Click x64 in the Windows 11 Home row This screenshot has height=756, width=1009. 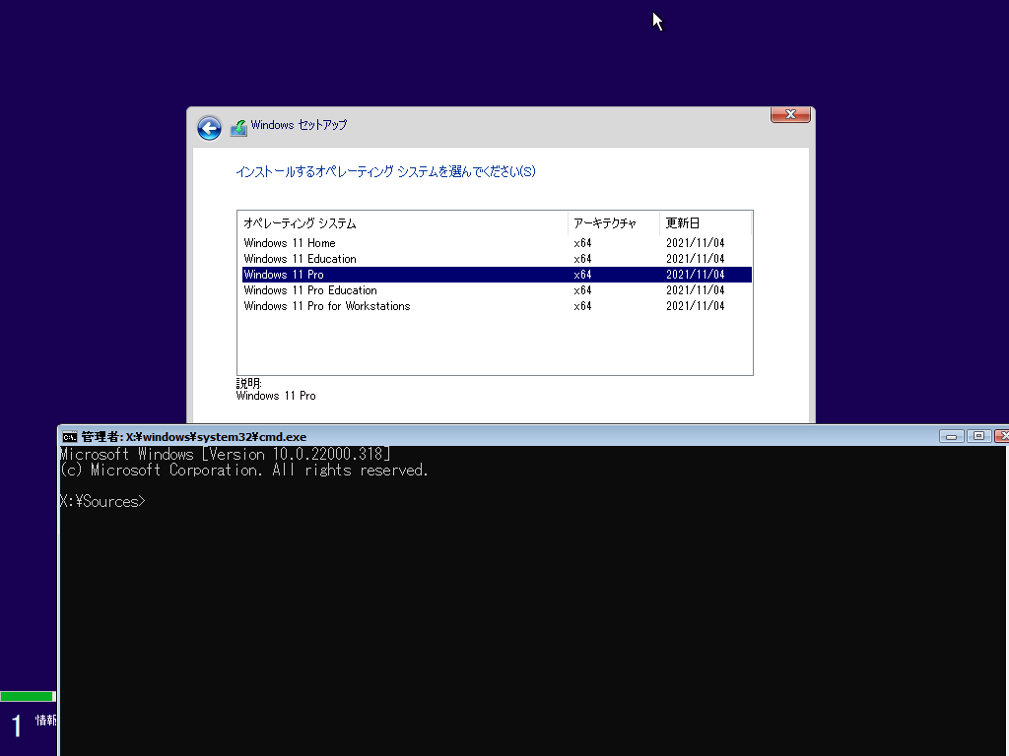tap(582, 243)
